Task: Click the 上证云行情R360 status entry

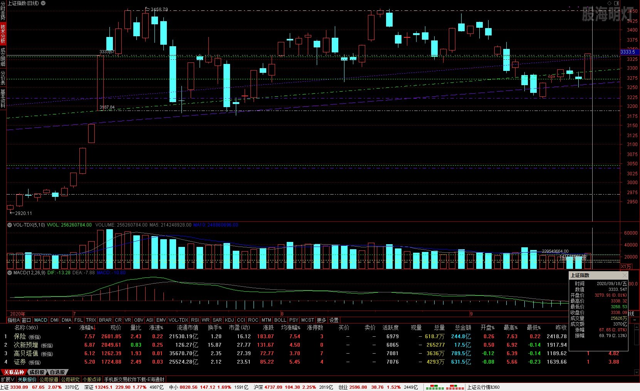Action: tap(483, 387)
